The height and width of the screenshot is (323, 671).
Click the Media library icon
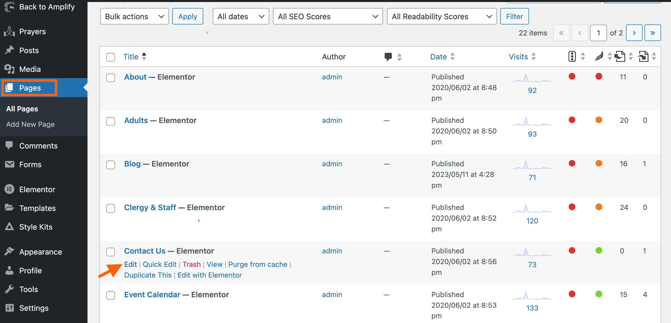[x=9, y=69]
